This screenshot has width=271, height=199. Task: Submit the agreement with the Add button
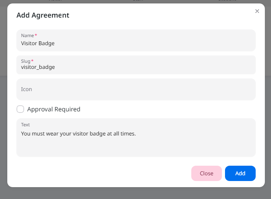coord(240,173)
